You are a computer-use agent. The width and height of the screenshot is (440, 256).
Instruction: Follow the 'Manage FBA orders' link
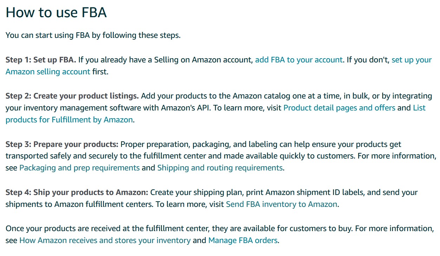(243, 241)
